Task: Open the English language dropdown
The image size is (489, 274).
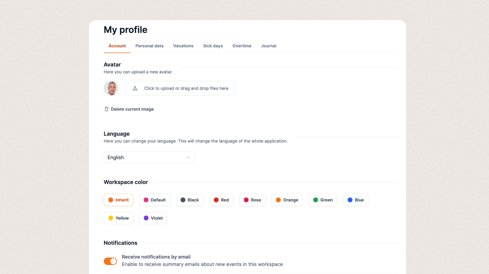Action: 149,157
